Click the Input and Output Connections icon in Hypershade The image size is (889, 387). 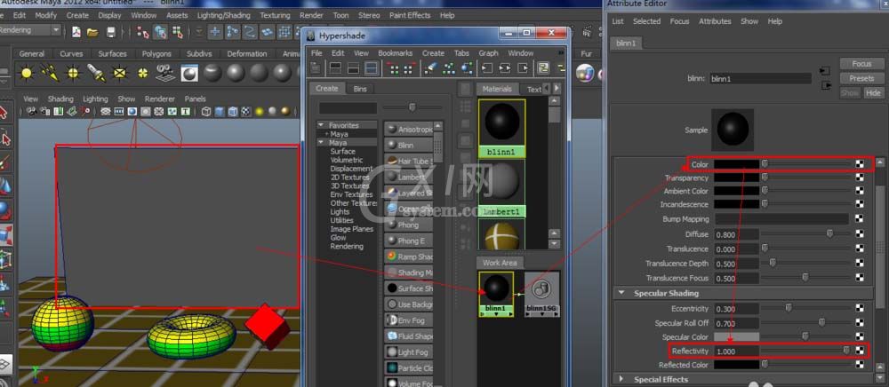tap(505, 68)
